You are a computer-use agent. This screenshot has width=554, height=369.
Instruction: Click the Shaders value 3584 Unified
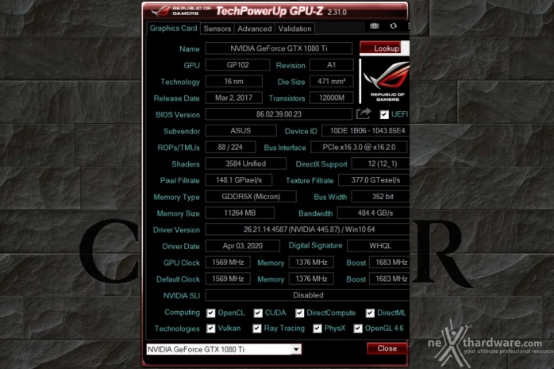pos(246,163)
